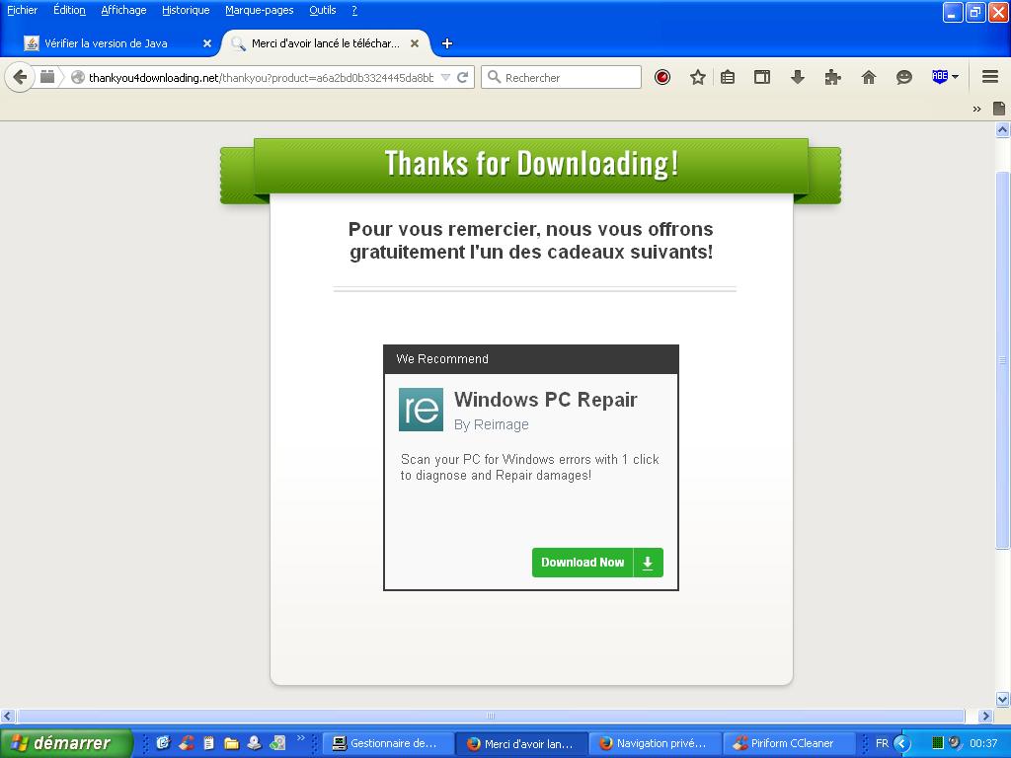The height and width of the screenshot is (758, 1011).
Task: Switch to Merci d'avoir lan... taskbar window
Action: tap(521, 743)
